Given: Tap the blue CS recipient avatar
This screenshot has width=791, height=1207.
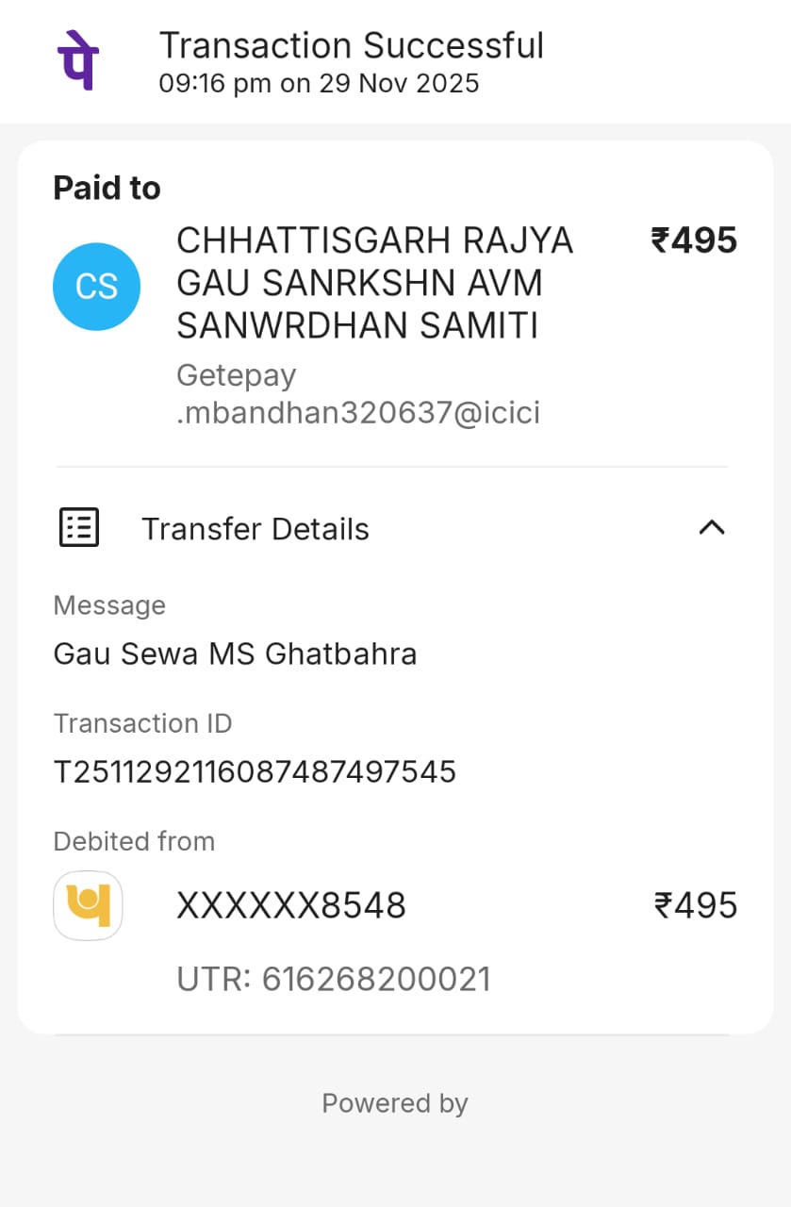Looking at the screenshot, I should (x=96, y=287).
